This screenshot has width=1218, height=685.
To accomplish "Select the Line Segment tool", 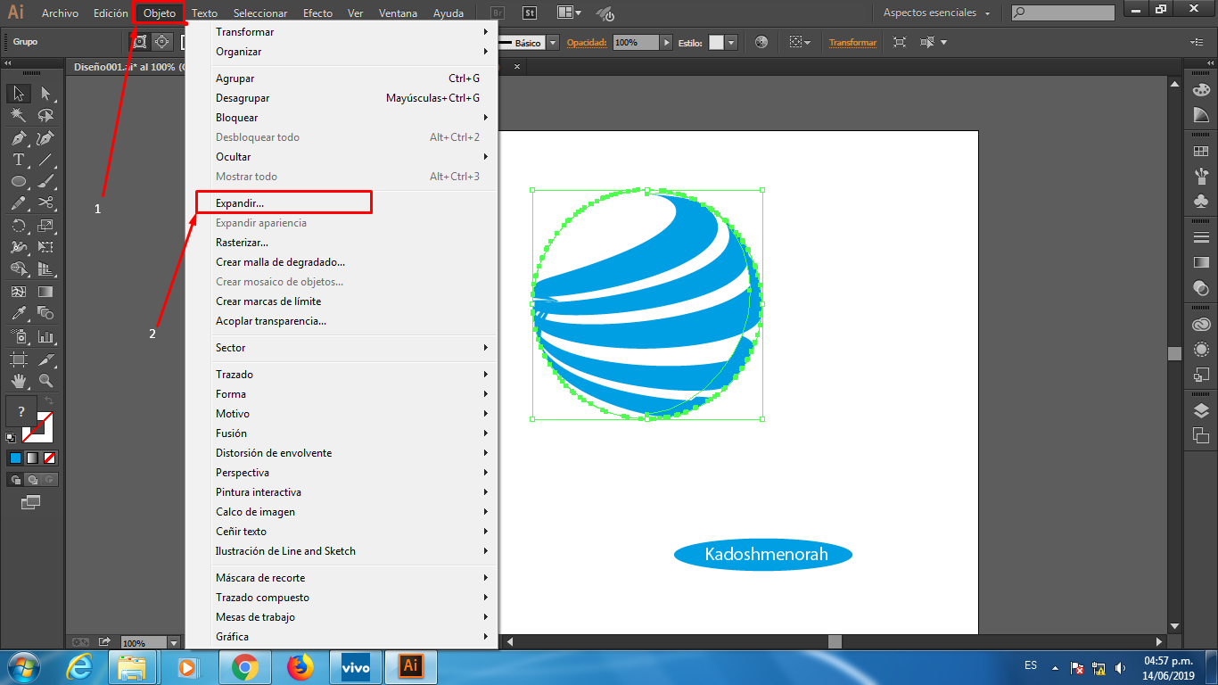I will pos(45,161).
